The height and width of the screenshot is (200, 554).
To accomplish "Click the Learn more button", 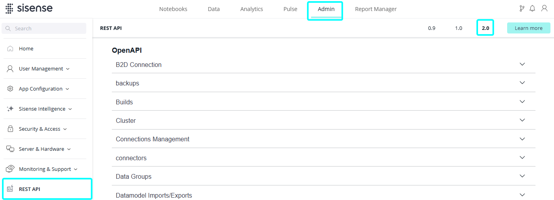I will point(528,28).
